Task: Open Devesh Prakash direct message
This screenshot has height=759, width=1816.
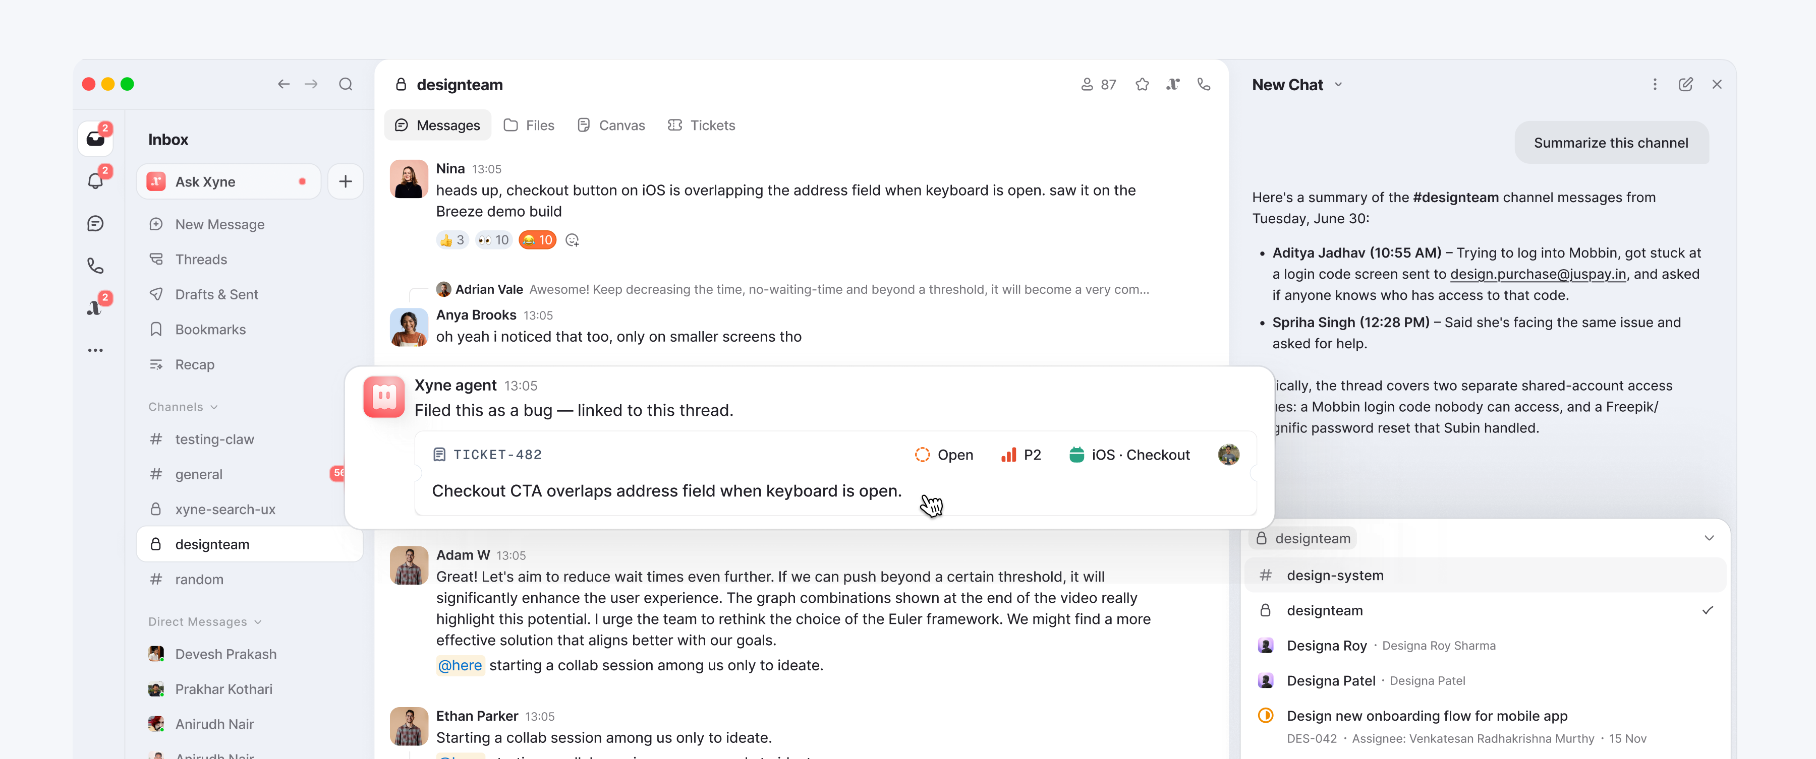Action: (x=225, y=654)
